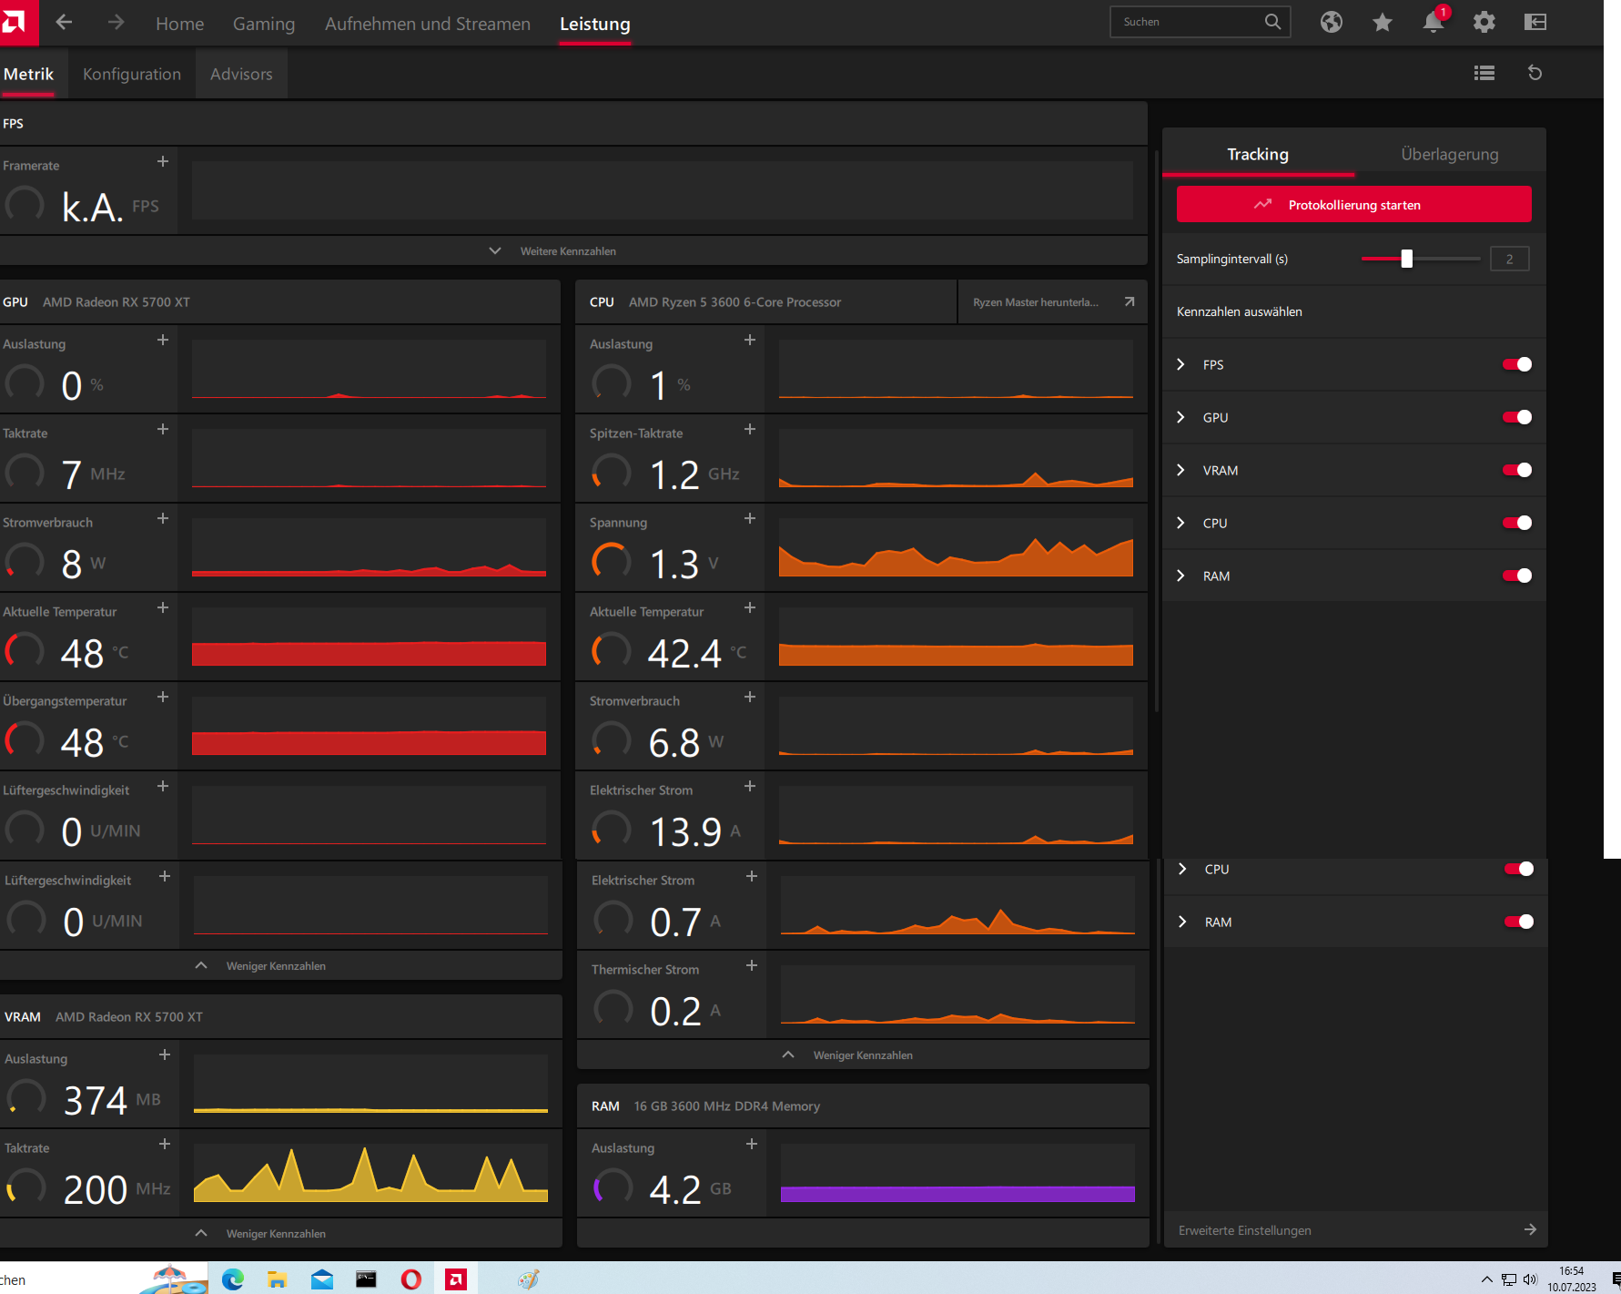
Task: Click the plus for GPU Aktuelle Temperatur
Action: (x=163, y=607)
